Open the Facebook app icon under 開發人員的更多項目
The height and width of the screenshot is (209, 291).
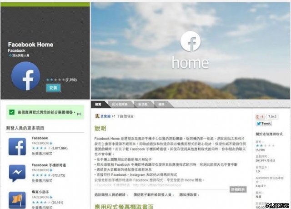coord(17,146)
